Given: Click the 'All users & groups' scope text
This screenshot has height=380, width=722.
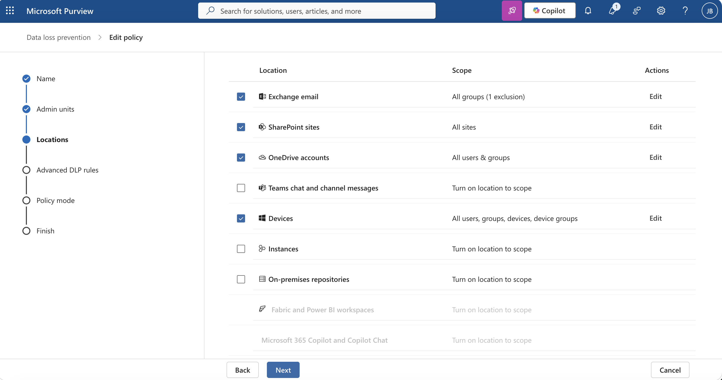Looking at the screenshot, I should tap(481, 158).
